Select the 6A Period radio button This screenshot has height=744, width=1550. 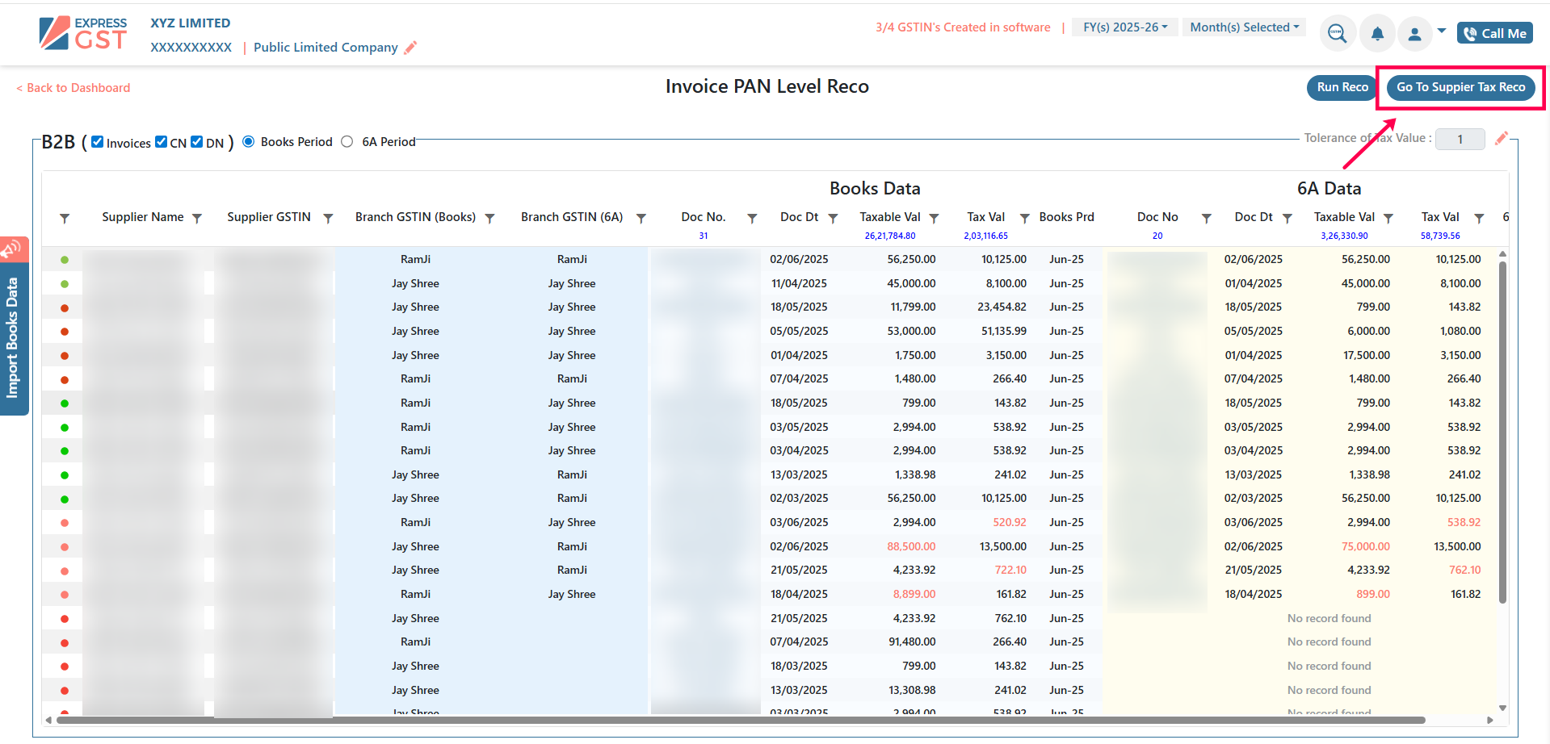pyautogui.click(x=347, y=142)
